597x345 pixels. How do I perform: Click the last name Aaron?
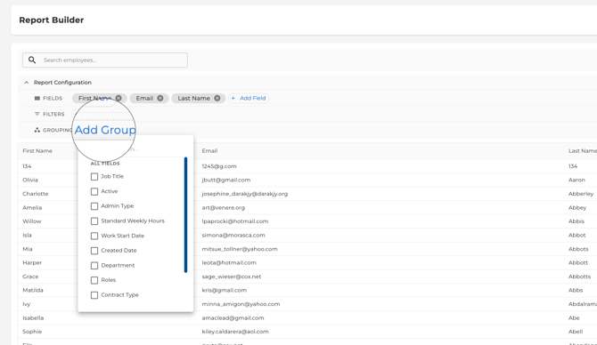577,181
